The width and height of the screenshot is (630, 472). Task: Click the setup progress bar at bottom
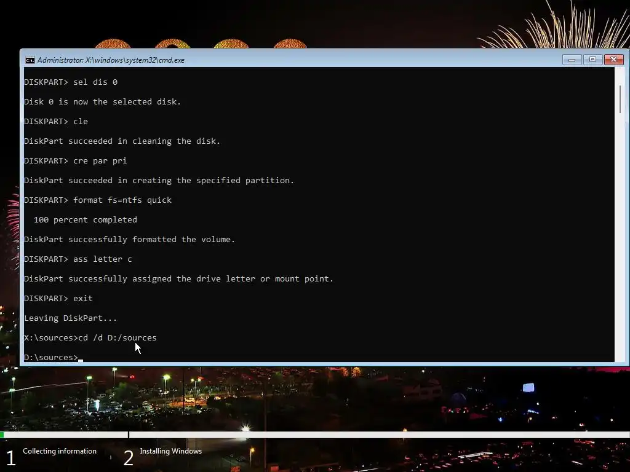click(315, 435)
